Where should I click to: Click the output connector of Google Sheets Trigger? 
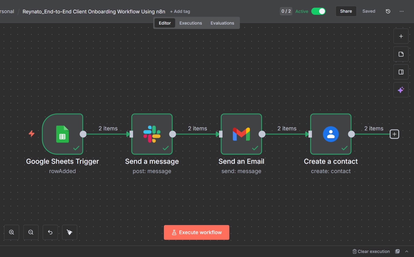pos(83,134)
